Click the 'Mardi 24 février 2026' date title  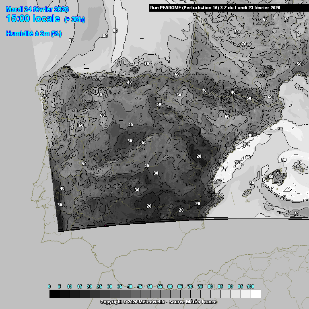[x=37, y=9]
